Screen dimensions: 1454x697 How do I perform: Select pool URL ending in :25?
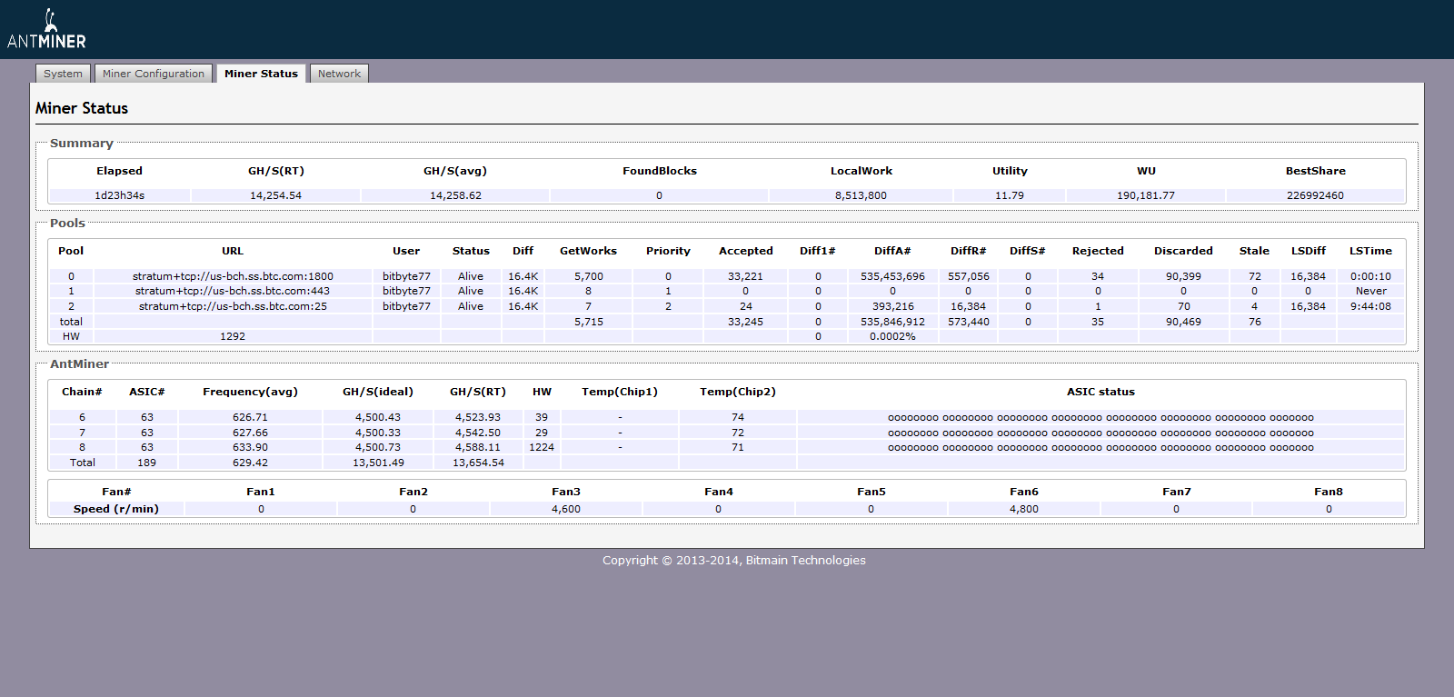(233, 306)
